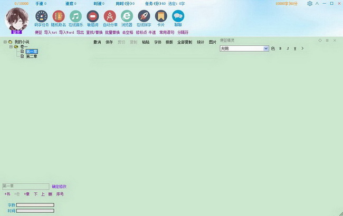Click 确定修改 to confirm rename
The width and height of the screenshot is (343, 216).
59,186
